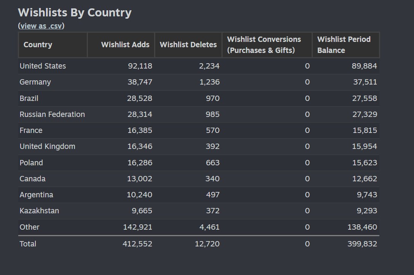Click the Russian Federation row label
Image resolution: width=414 pixels, height=275 pixels.
tap(52, 114)
